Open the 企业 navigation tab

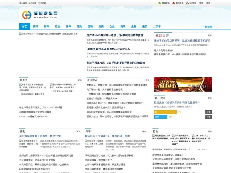[x=112, y=27]
